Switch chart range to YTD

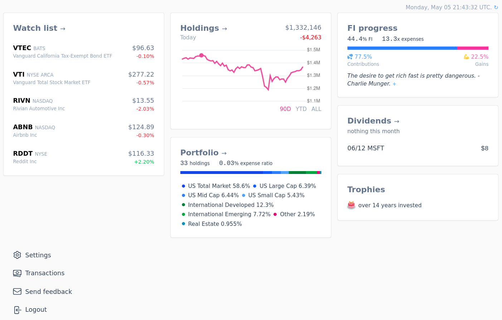[301, 109]
